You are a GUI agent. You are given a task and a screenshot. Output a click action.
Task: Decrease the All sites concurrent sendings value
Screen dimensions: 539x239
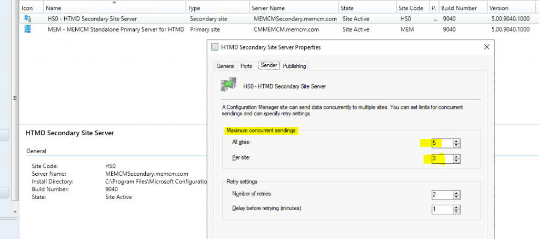(x=456, y=145)
